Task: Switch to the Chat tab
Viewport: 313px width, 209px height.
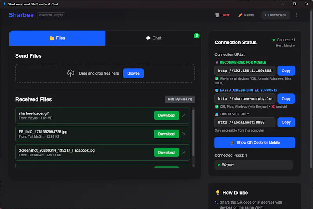Action: point(153,38)
